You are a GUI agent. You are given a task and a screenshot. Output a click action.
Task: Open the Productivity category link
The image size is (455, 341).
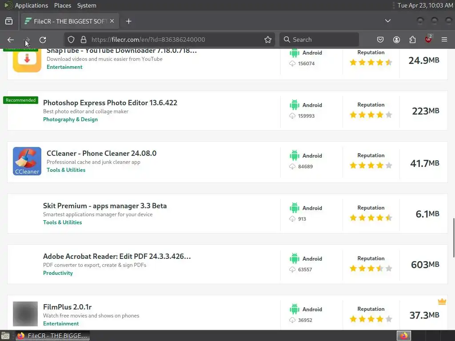[58, 273]
